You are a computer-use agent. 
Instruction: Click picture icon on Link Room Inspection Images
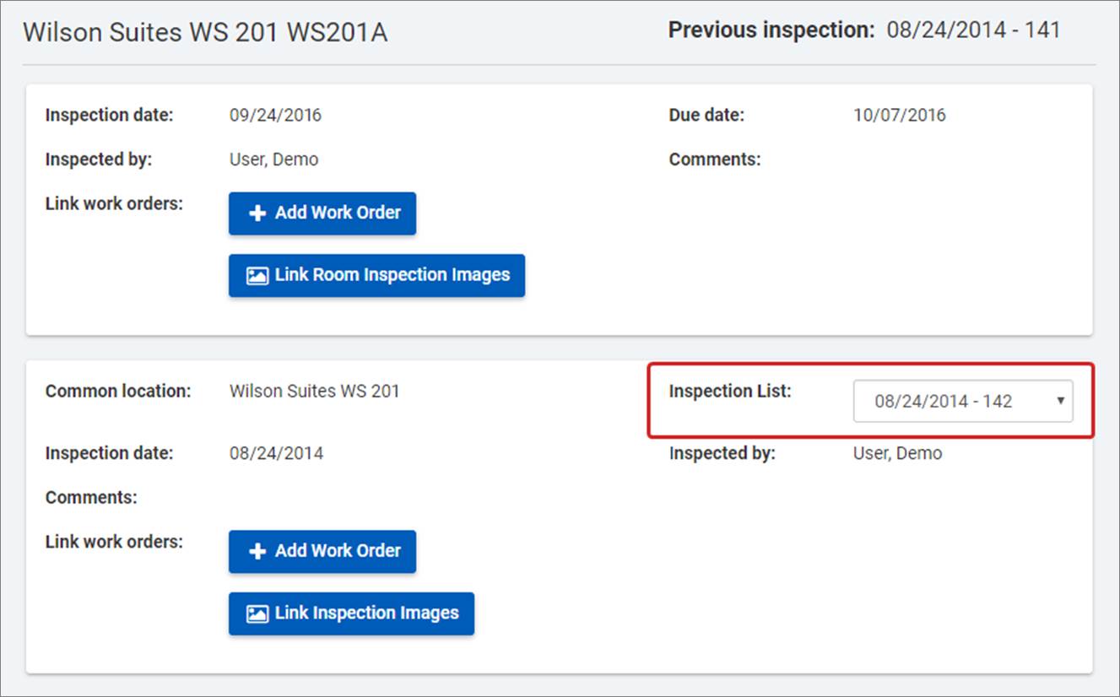click(x=257, y=276)
